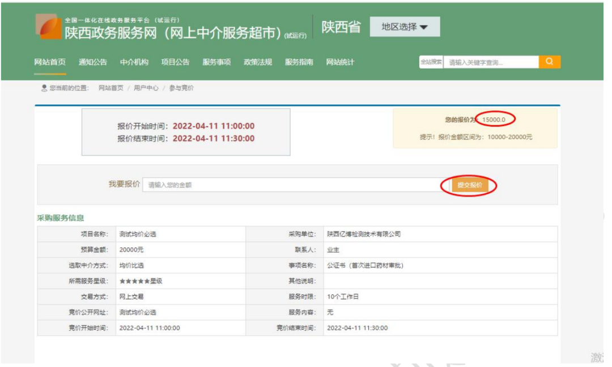Click the 采购服务信息 section heading
The image size is (612, 367).
click(x=61, y=218)
